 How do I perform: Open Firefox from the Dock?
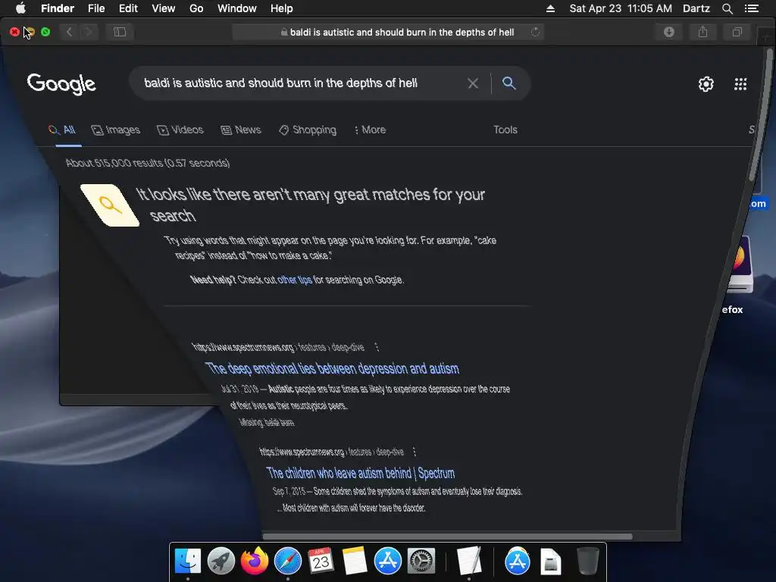tap(255, 562)
